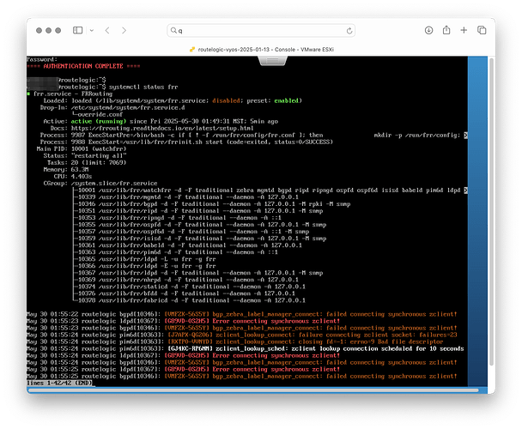Click the frrouting.readthedocs.io Docs URL

click(162, 129)
